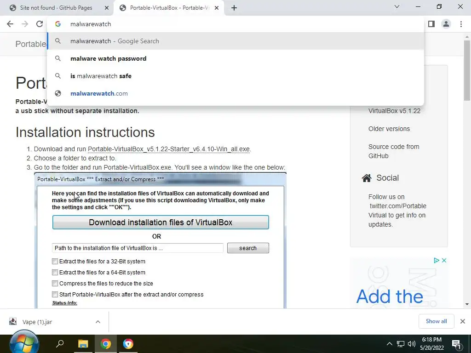Click the Add the advertisement banner
The width and height of the screenshot is (471, 353).
(x=399, y=283)
